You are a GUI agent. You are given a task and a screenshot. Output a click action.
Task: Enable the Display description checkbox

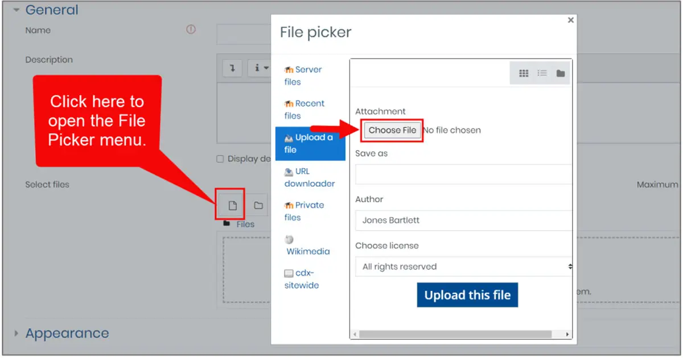point(220,159)
